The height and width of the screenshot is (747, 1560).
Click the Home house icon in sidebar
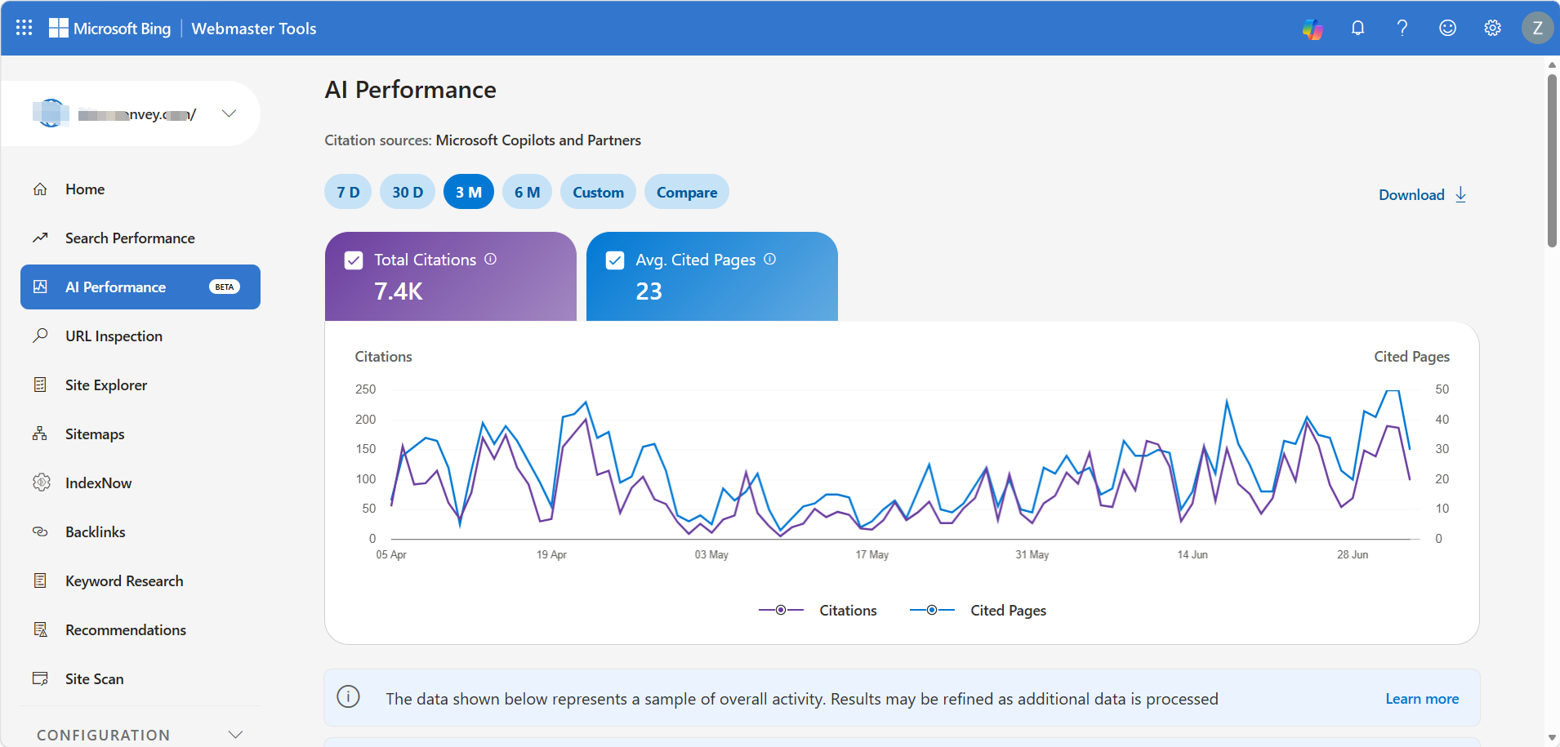pos(40,189)
